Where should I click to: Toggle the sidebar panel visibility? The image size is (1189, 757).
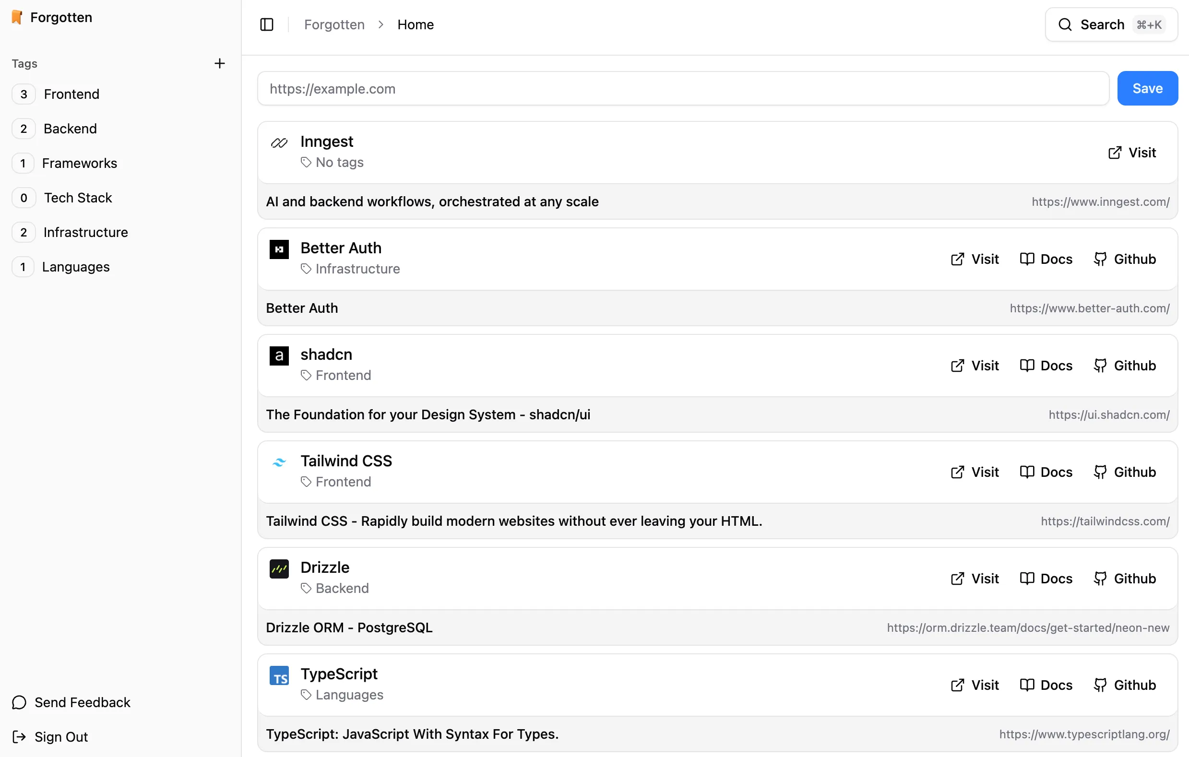click(267, 24)
